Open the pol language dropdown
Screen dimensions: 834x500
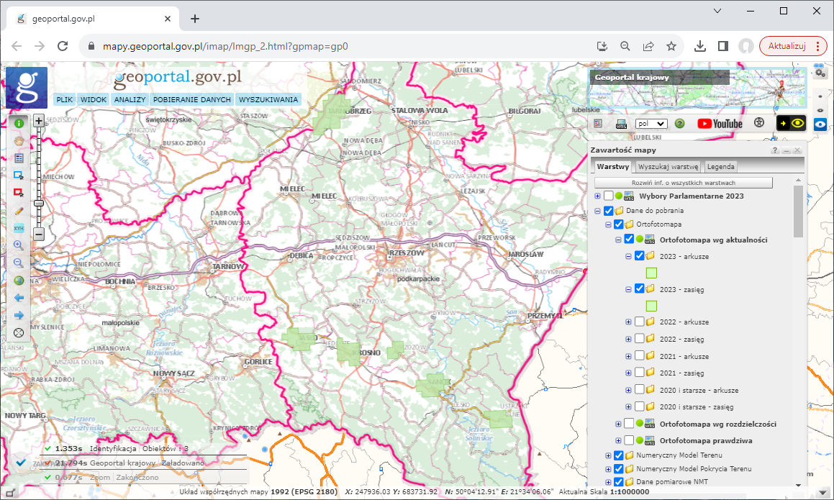click(x=651, y=124)
